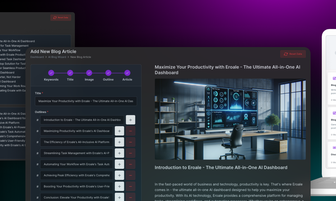Select 'sive AI Platform' row in background window
Viewport: 336px width, 201px height.
[10, 123]
